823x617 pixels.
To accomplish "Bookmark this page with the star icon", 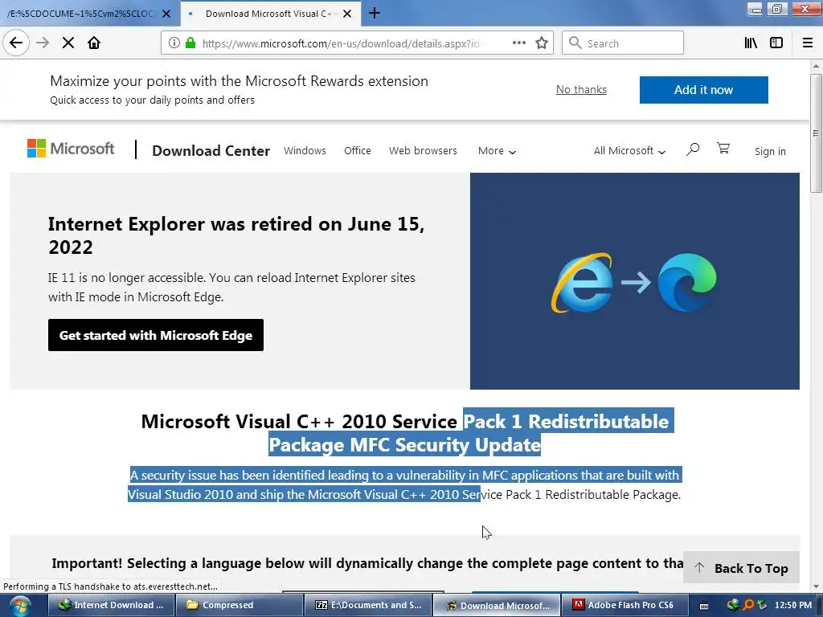I will tap(542, 43).
